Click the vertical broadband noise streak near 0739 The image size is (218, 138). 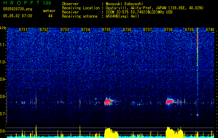(198, 72)
